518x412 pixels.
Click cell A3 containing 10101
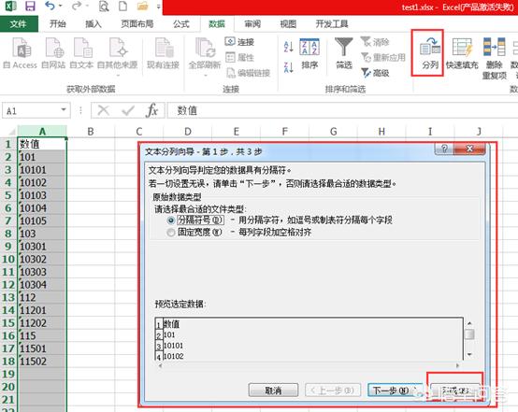tap(41, 170)
